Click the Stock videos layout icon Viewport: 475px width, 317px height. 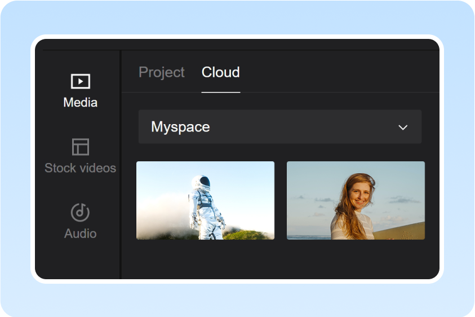pos(81,147)
